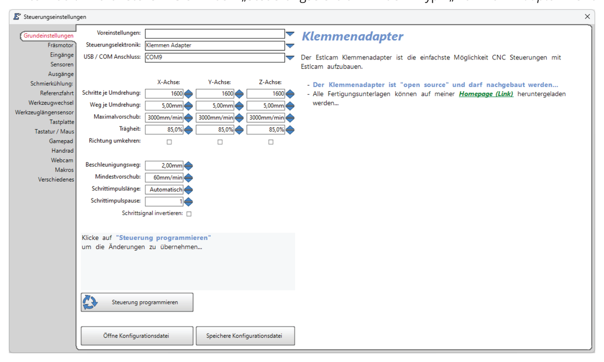The width and height of the screenshot is (604, 362).
Task: Adjust X-Achse Schritte je Umdrehung spinner
Action: tap(189, 94)
